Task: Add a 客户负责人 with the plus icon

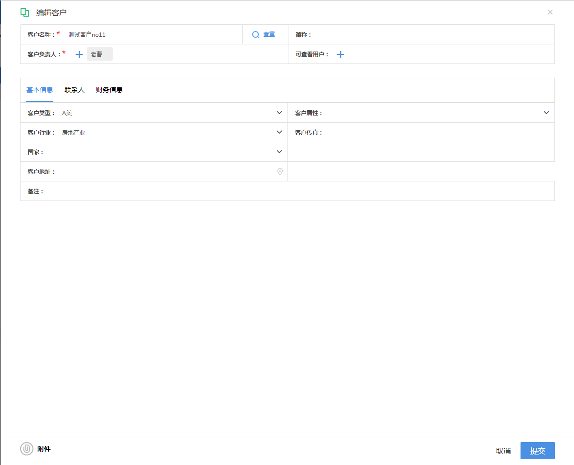Action: click(79, 54)
